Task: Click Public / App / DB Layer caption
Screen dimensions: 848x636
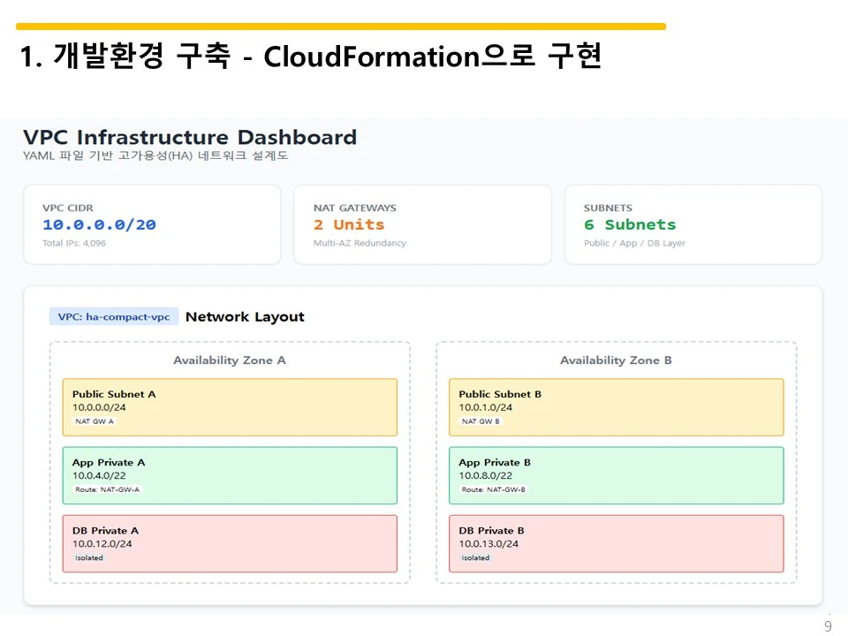Action: pos(634,244)
